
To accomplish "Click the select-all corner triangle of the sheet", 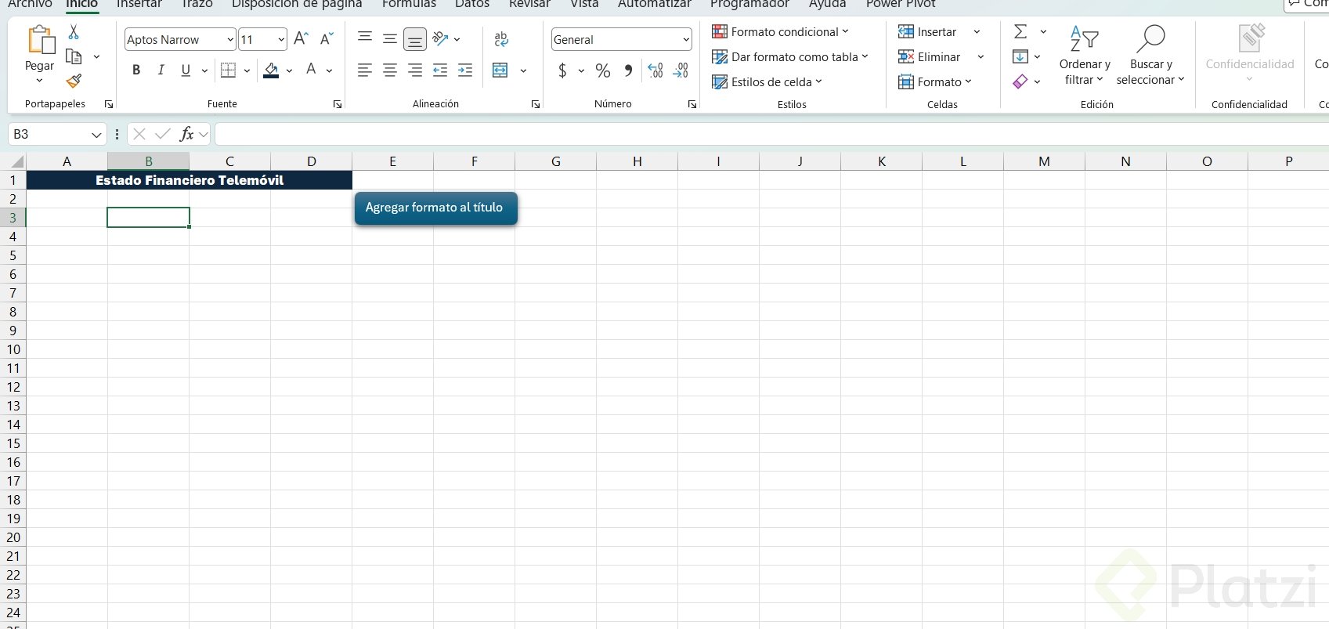I will [x=16, y=162].
